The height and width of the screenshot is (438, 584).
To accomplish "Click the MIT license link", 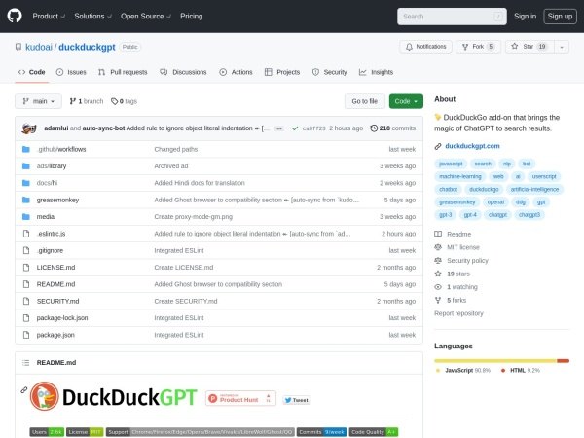I will point(463,247).
